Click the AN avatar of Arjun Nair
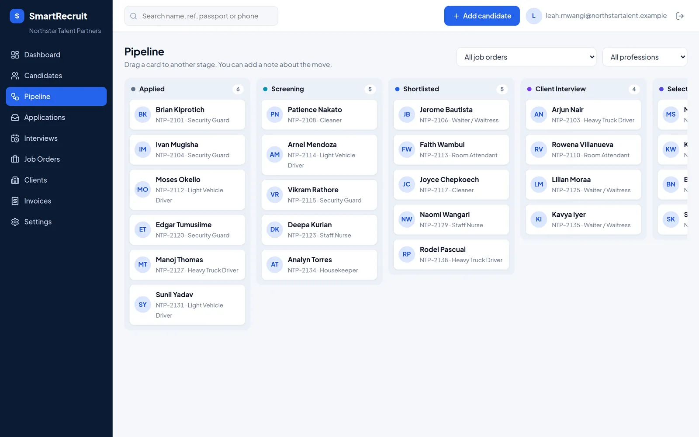Viewport: 699px width, 437px height. click(x=539, y=114)
